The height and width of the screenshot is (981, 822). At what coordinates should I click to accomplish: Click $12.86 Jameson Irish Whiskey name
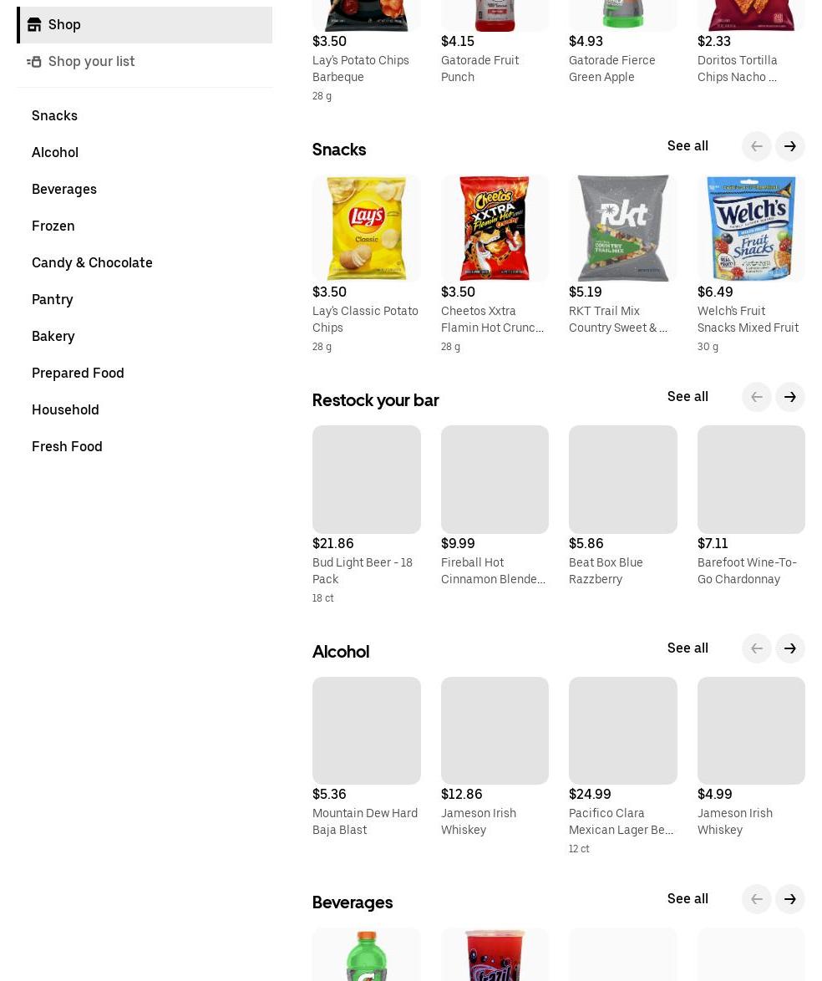[x=479, y=821]
